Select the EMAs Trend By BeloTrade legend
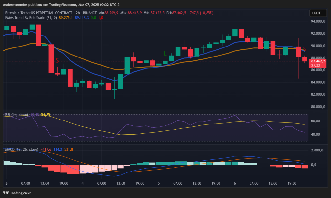Screen dimensions: 331x198 (x=31, y=18)
